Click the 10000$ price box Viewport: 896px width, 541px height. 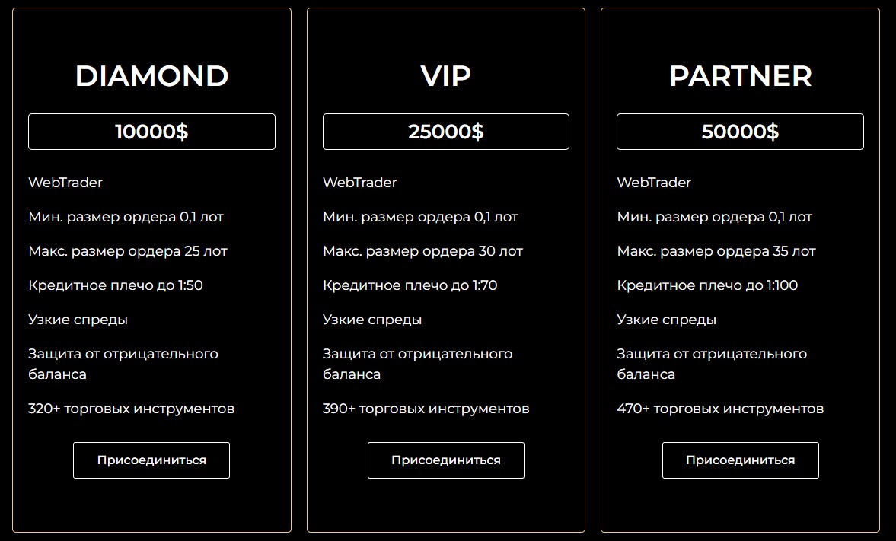(151, 132)
